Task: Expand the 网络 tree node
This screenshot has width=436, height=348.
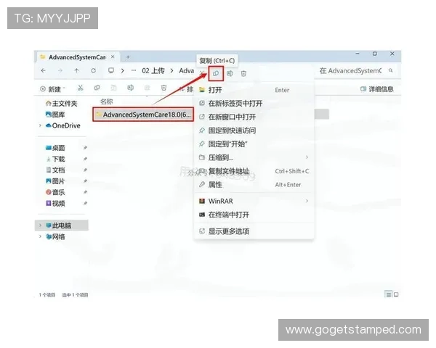Action: click(x=40, y=236)
